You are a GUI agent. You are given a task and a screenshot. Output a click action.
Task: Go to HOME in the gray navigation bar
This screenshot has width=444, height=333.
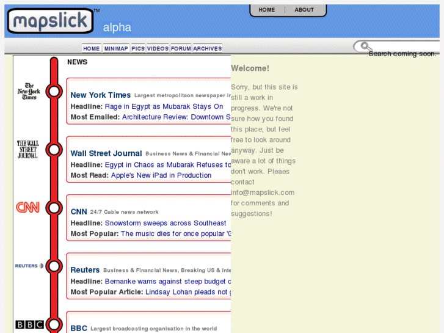click(91, 48)
